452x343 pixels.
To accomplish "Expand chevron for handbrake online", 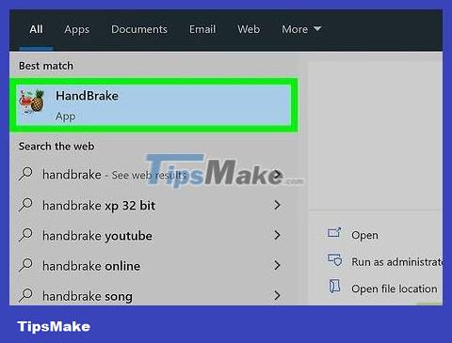I will coord(277,265).
